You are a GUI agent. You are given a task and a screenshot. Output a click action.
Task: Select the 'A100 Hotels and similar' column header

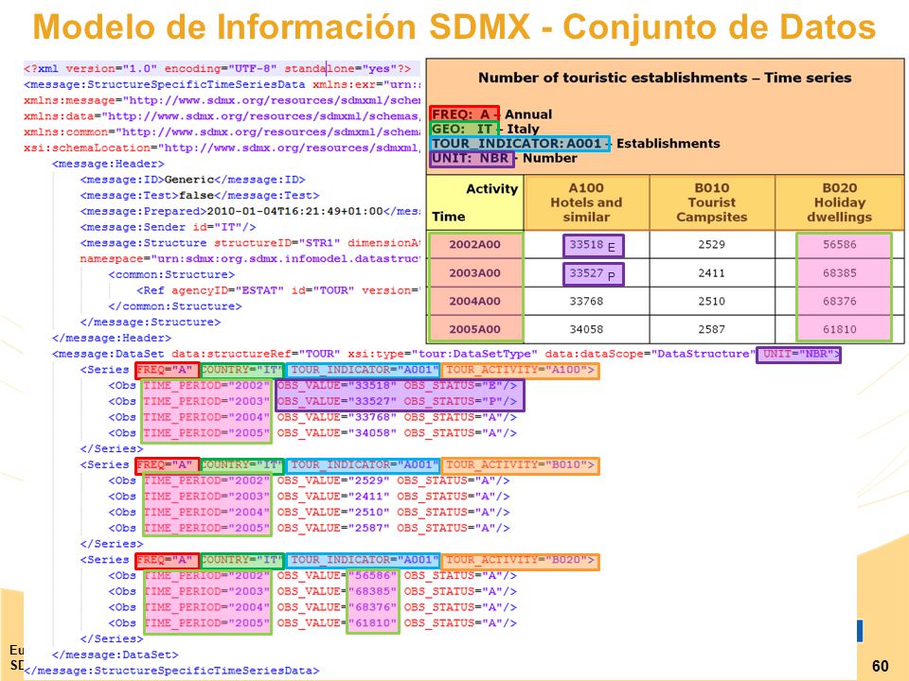pyautogui.click(x=586, y=202)
